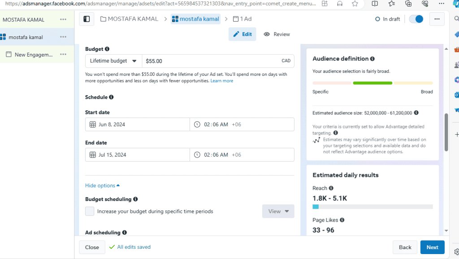Open the Lifetime budget type dropdown

pos(113,61)
